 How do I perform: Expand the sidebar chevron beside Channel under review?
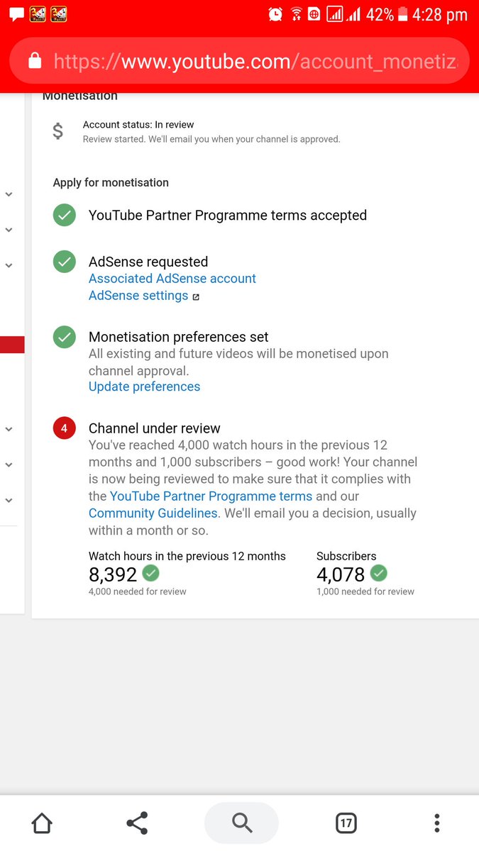point(9,429)
